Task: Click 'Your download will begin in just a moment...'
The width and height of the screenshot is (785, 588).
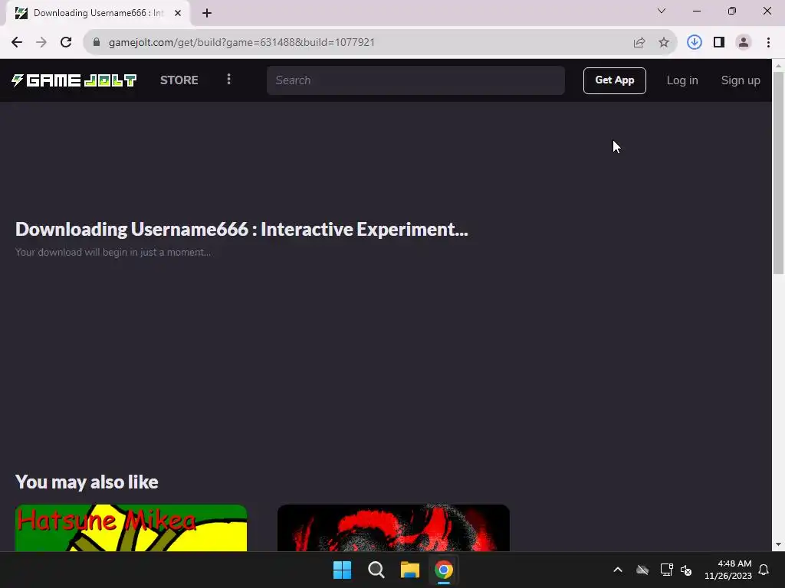Action: click(x=113, y=252)
